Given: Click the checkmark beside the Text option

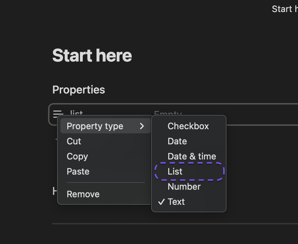Looking at the screenshot, I should (161, 202).
